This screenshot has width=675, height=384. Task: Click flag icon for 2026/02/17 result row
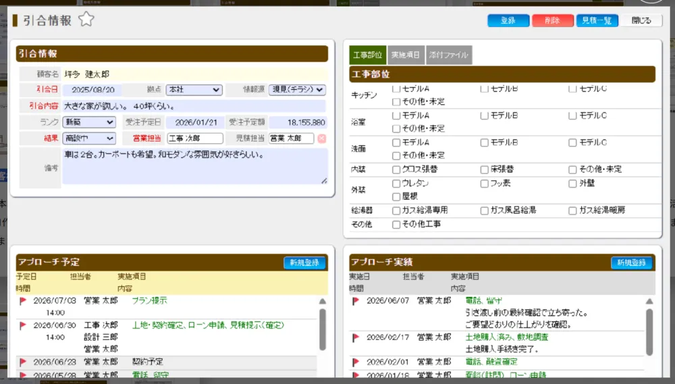pos(356,337)
